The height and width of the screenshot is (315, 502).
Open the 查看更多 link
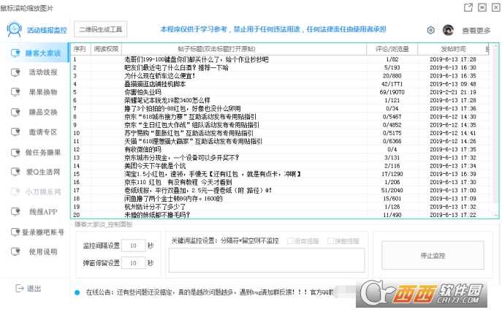pos(476,31)
